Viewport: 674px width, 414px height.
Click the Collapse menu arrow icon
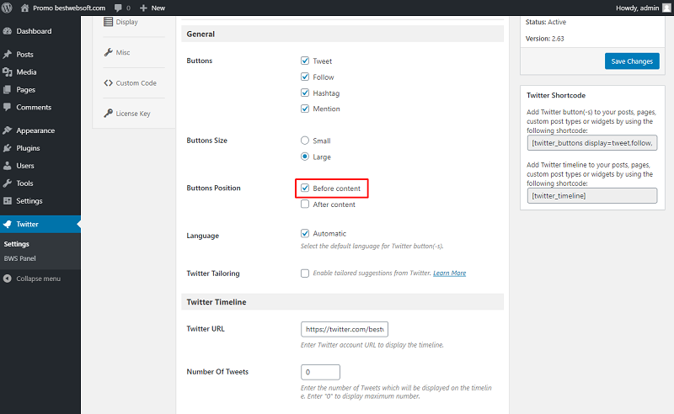[x=8, y=279]
